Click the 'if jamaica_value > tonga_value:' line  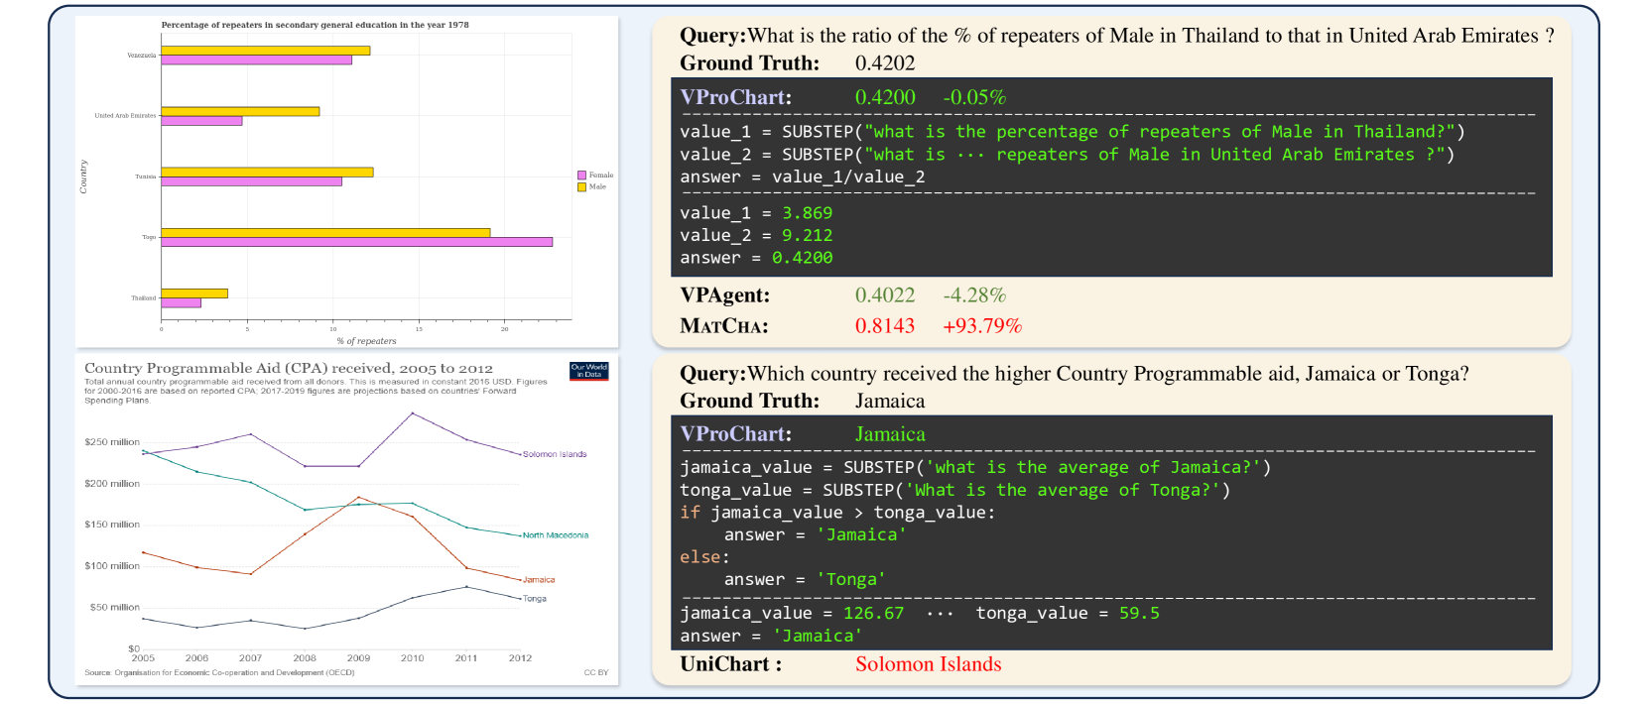tap(837, 513)
